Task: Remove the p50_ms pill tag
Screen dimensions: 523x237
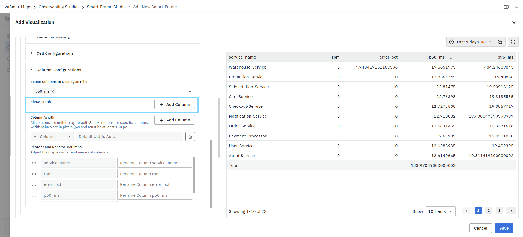Action: pyautogui.click(x=53, y=91)
